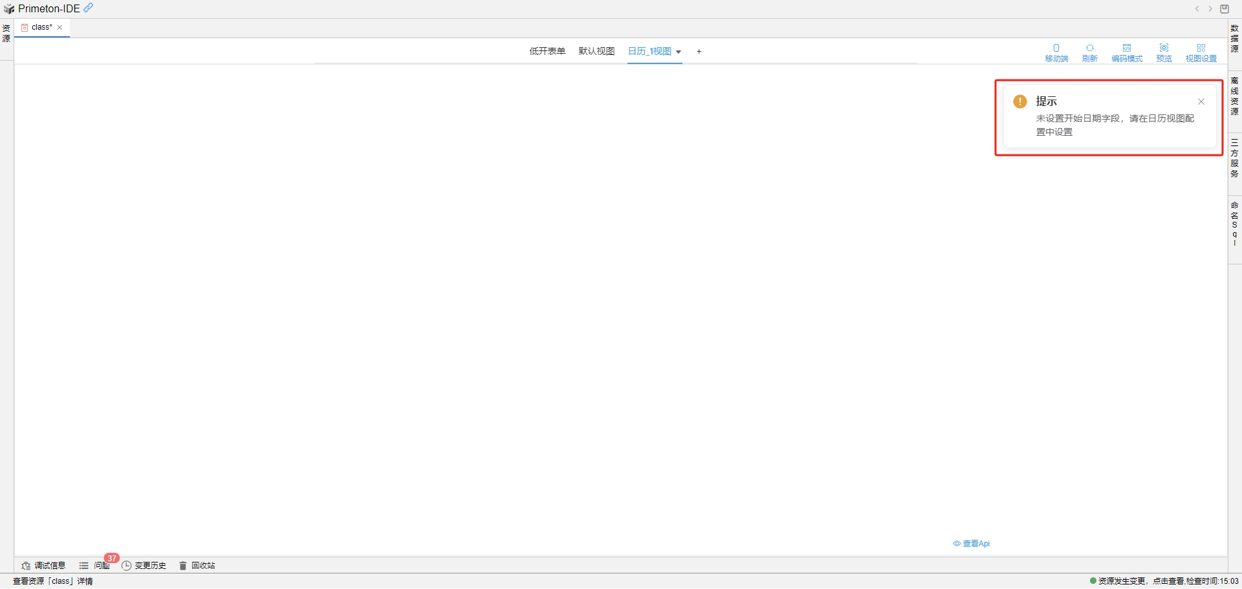Click the 移动端 mobile view icon

pos(1056,52)
